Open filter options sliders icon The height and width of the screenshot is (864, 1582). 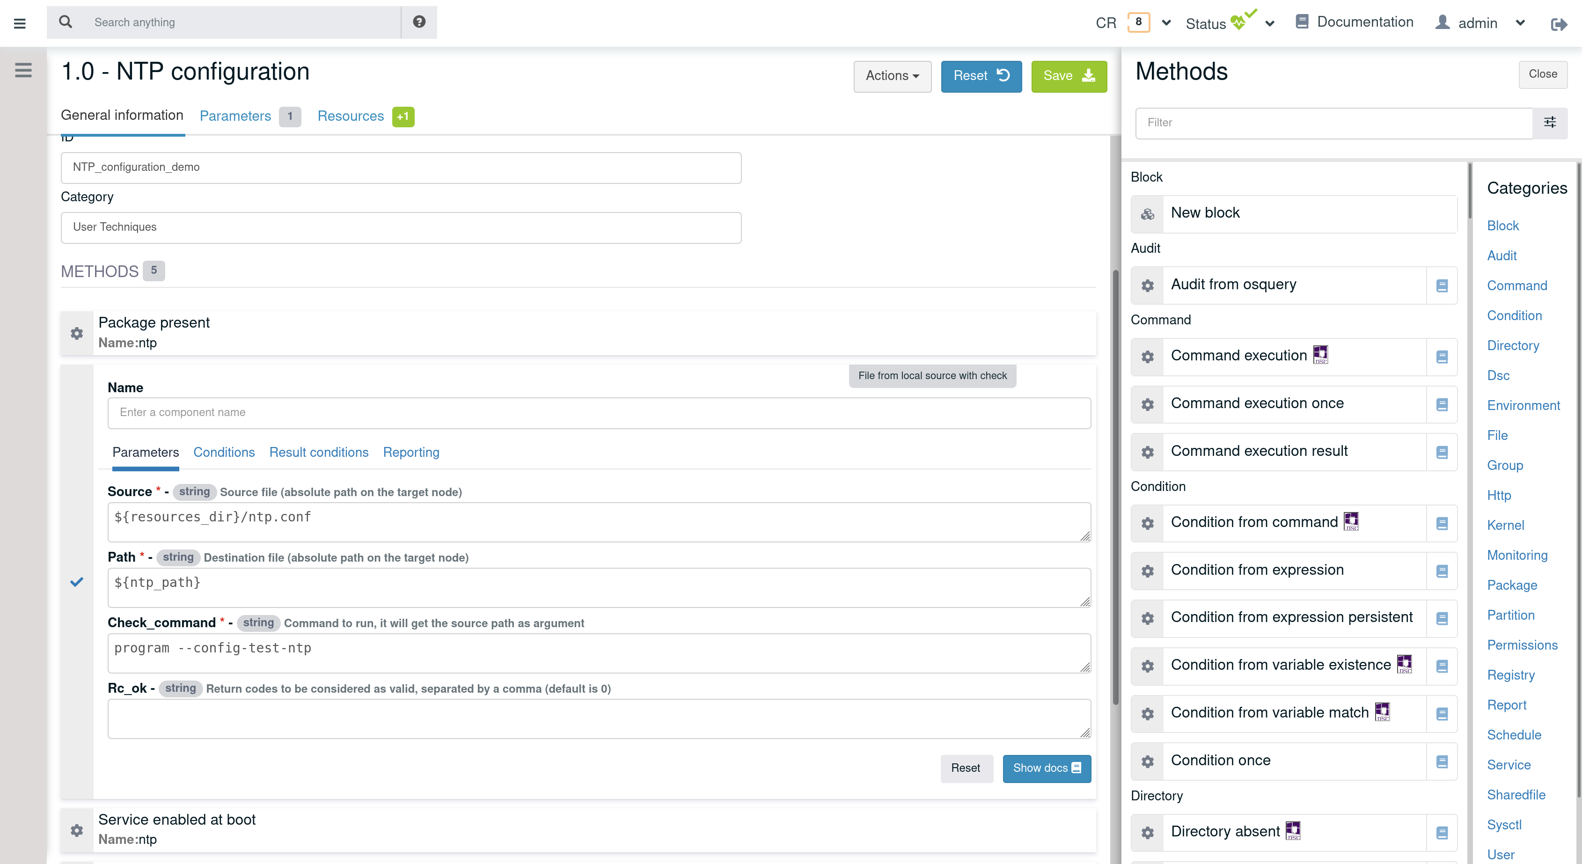pos(1549,123)
